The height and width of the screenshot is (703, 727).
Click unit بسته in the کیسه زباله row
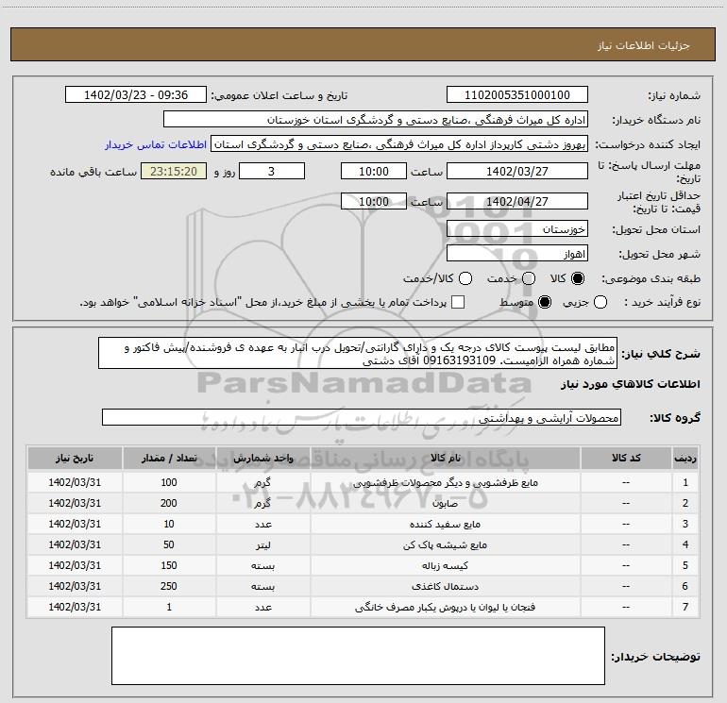pos(262,566)
